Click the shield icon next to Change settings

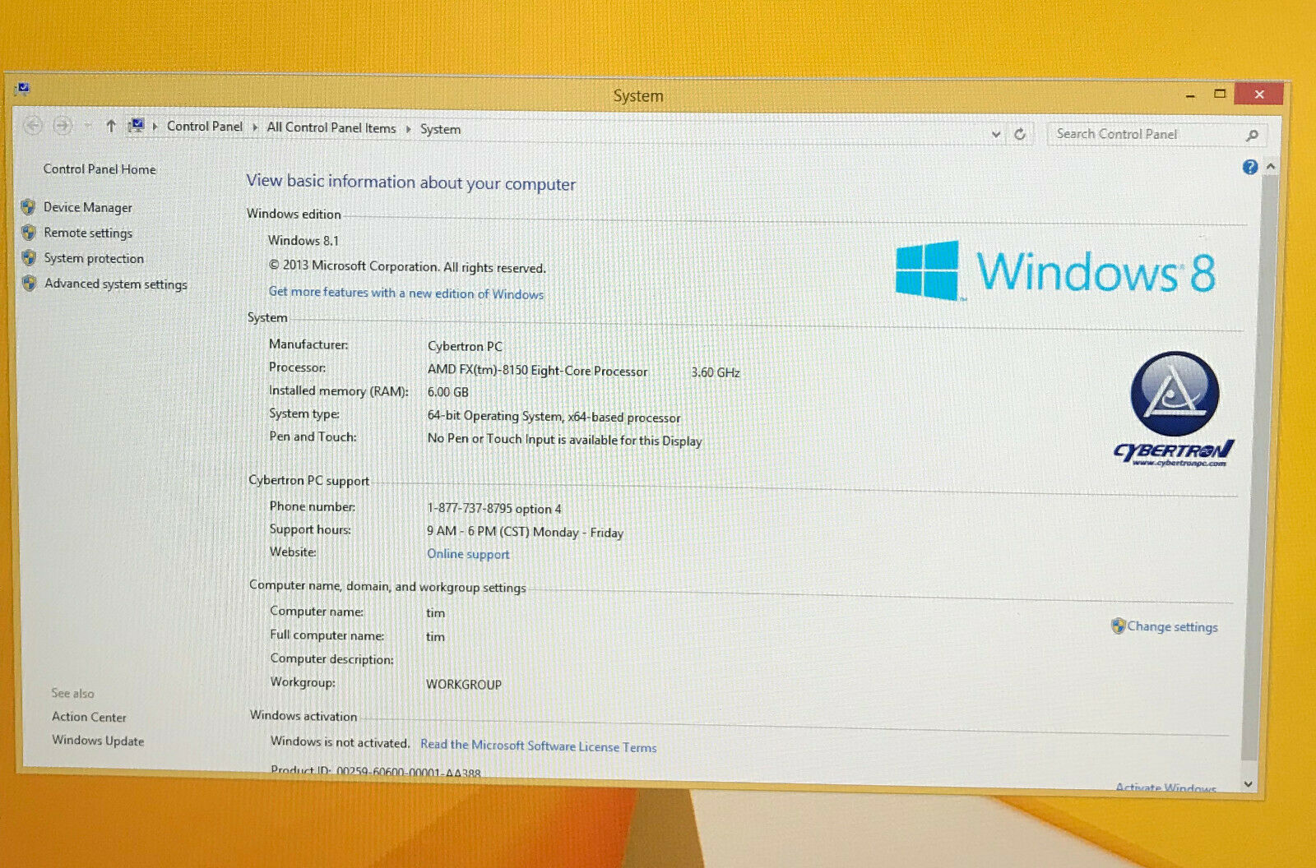(1118, 626)
